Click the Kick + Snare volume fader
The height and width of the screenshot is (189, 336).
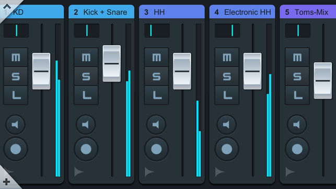coord(112,64)
